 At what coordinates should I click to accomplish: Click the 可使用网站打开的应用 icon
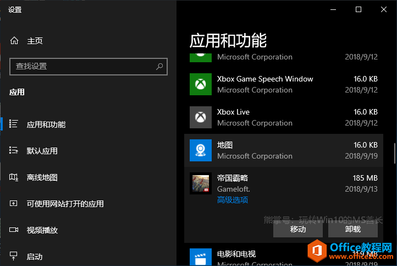pos(13,203)
